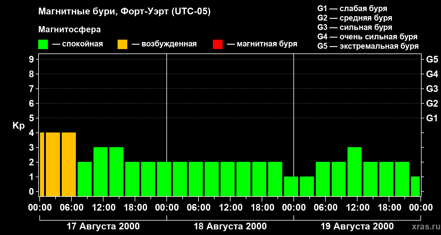The image size is (441, 235).
Task: Click the orange 'возбужденная' legend swatch
Action: 122,44
